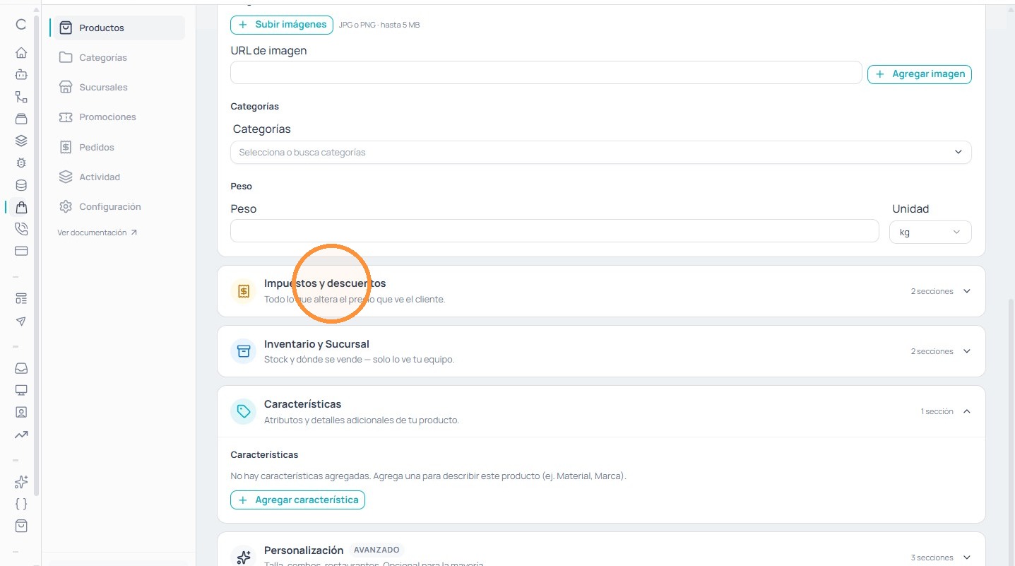Click the trending chart analytics icon
This screenshot has width=1015, height=566.
click(21, 435)
